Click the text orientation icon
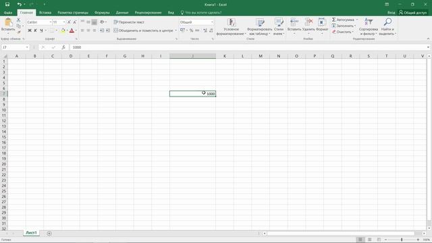 click(102, 22)
